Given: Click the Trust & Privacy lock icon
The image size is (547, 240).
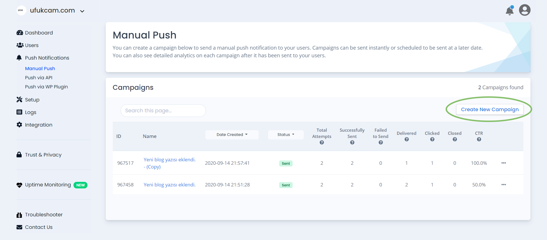Looking at the screenshot, I should (x=19, y=154).
